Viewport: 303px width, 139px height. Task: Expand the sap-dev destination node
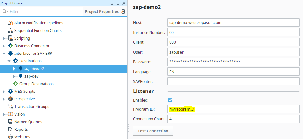(14, 76)
